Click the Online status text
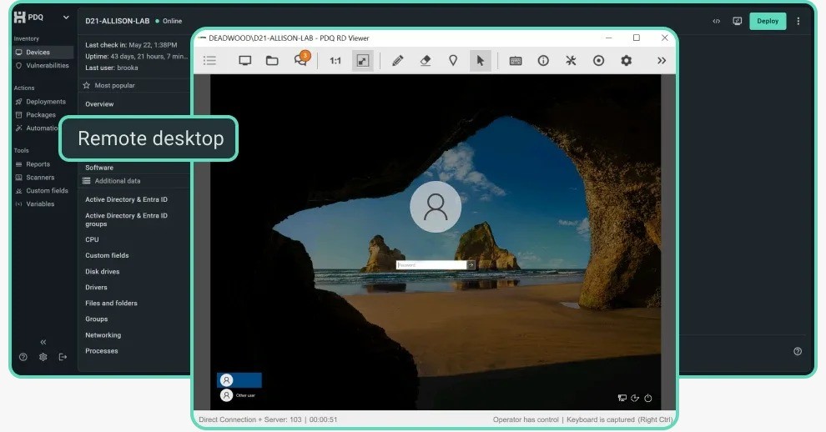The image size is (826, 432). pyautogui.click(x=172, y=21)
